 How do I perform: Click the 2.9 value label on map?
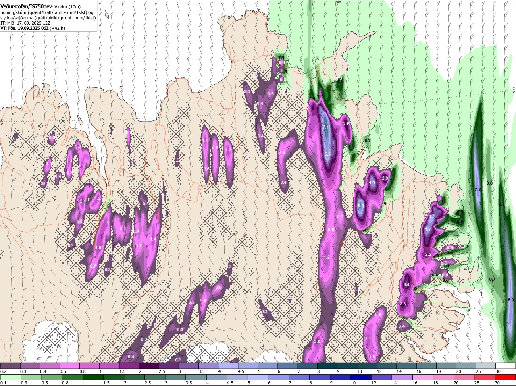385,178
